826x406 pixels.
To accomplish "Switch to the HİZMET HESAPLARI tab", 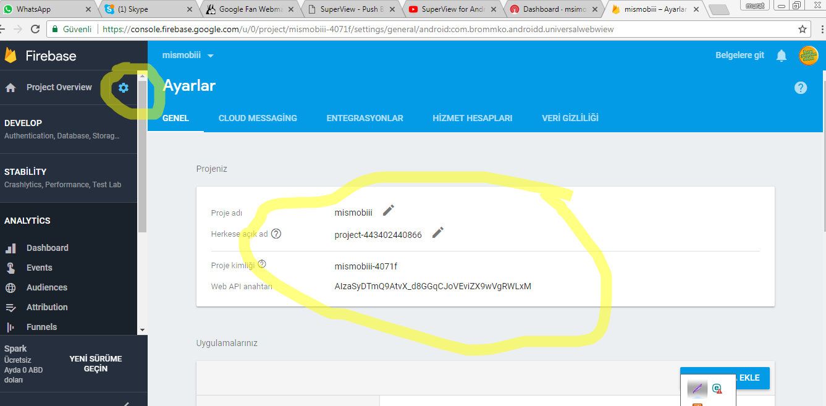I will [472, 118].
